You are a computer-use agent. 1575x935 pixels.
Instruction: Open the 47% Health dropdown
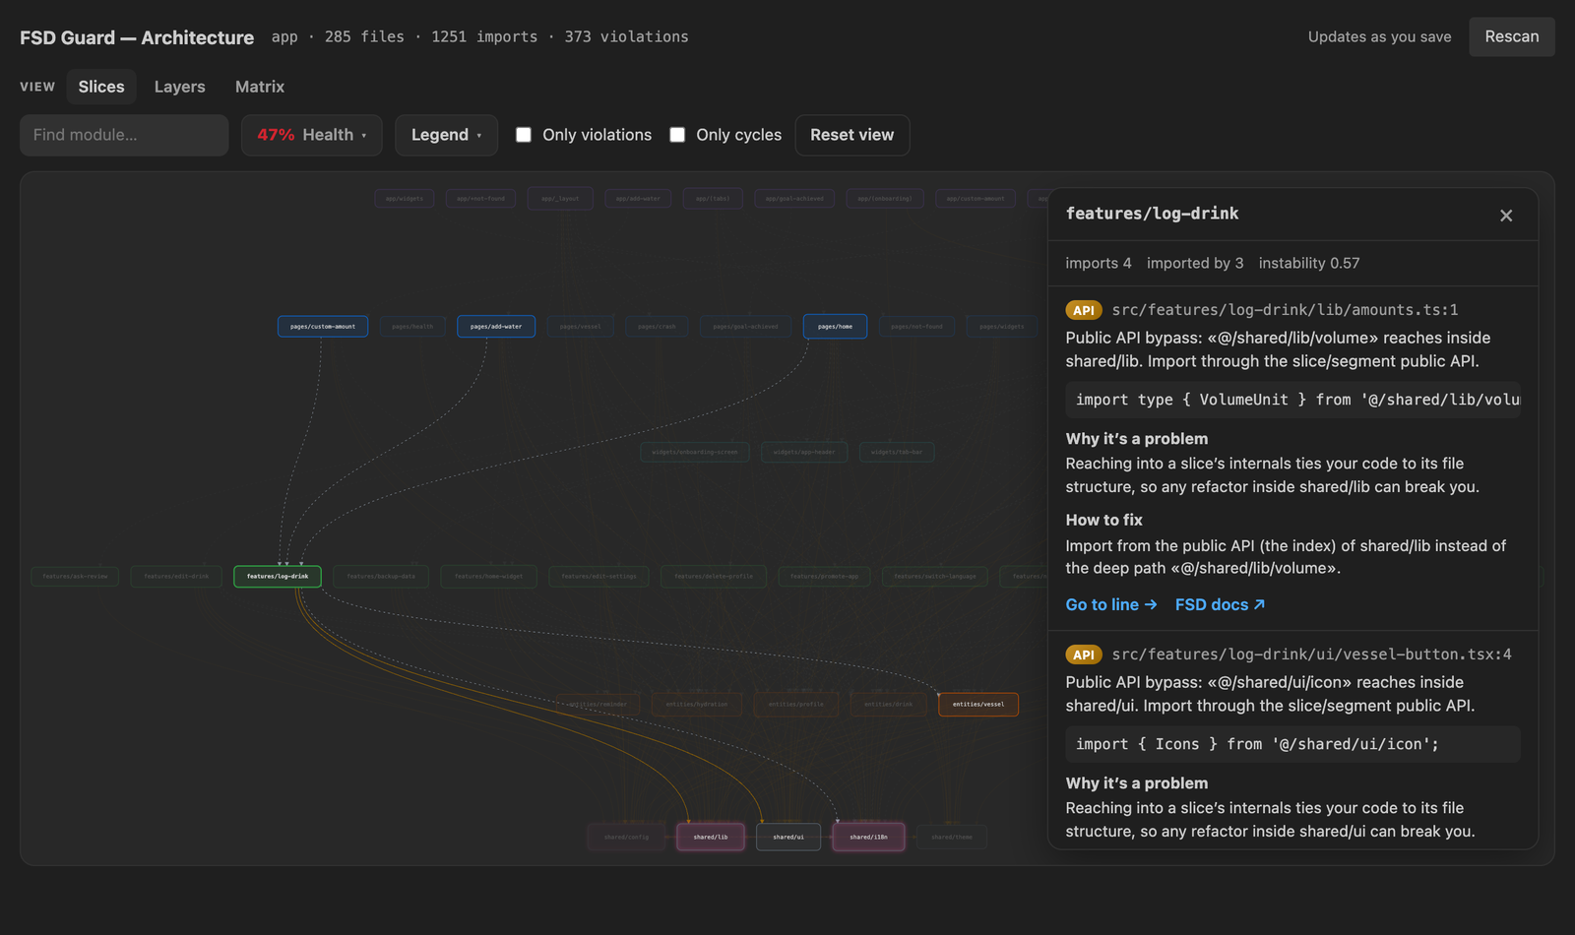coord(312,135)
